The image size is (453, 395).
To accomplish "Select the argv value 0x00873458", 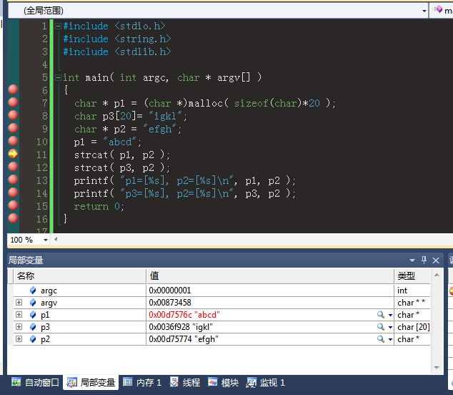I will click(170, 303).
